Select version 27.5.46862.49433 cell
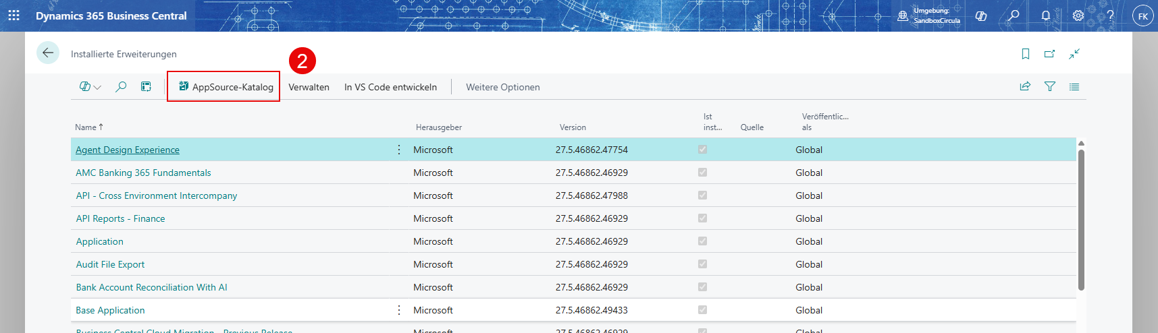The height and width of the screenshot is (333, 1158). [591, 310]
